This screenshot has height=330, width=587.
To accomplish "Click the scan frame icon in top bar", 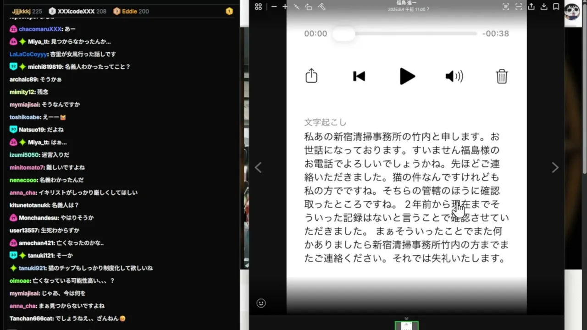I will [519, 6].
